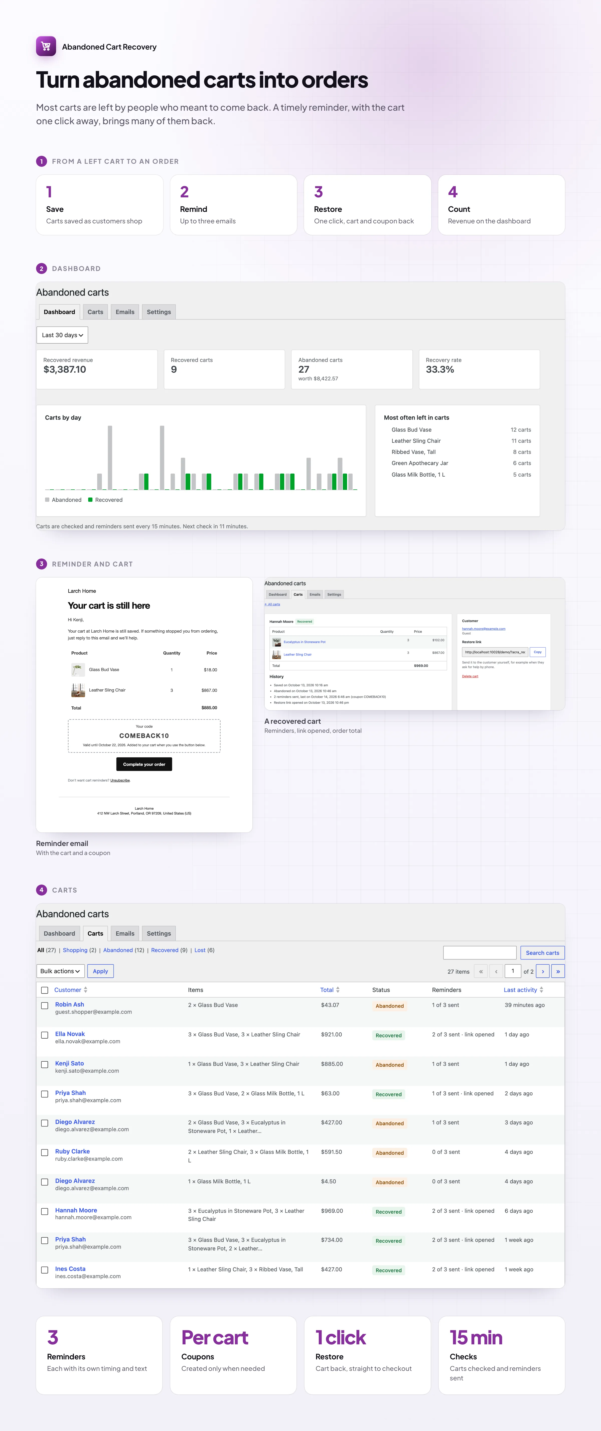The image size is (601, 1431).
Task: Check the Ruby Clarke row checkbox
Action: tap(44, 1153)
